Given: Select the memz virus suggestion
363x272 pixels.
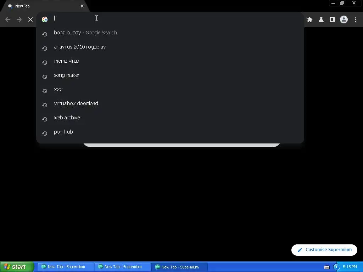Looking at the screenshot, I should click(x=170, y=61).
